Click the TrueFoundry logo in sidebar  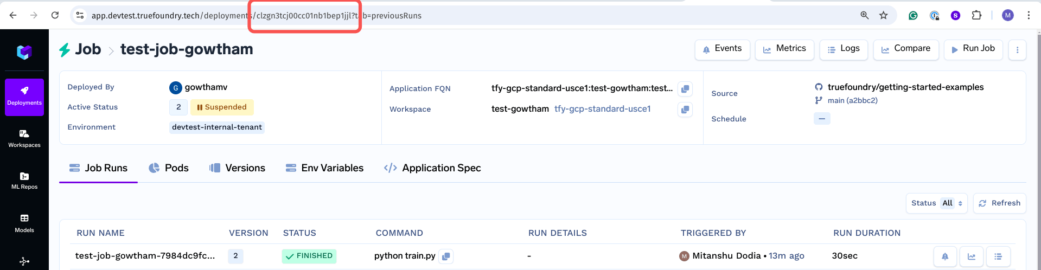[x=24, y=52]
